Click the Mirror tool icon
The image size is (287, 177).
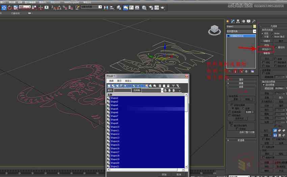point(106,8)
